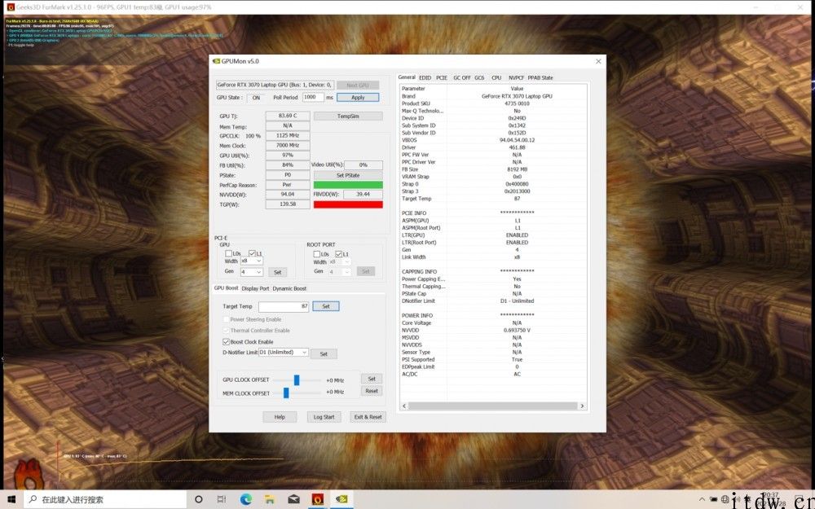Click the MEM CLOCK OFFSET slider handle
Screen dimensions: 815x509
pyautogui.click(x=286, y=393)
